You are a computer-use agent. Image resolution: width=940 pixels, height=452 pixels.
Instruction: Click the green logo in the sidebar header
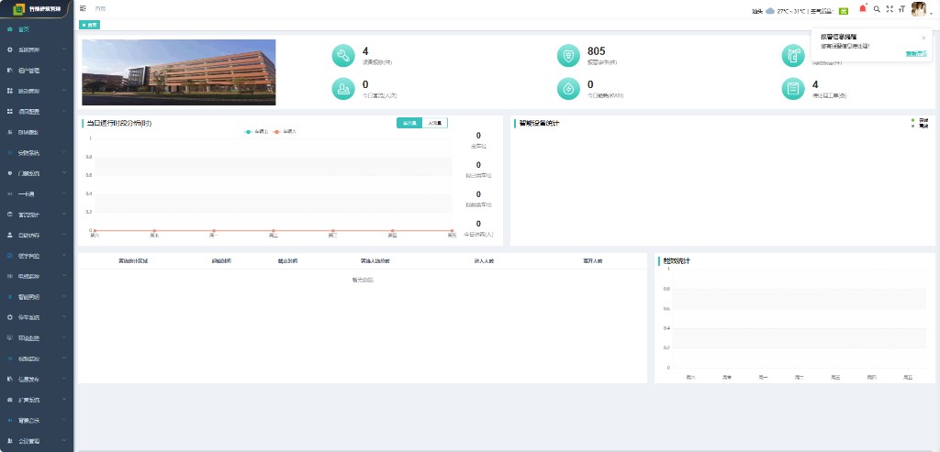(18, 9)
